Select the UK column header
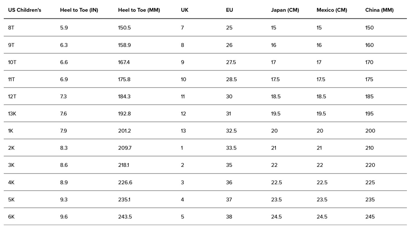 tap(185, 10)
